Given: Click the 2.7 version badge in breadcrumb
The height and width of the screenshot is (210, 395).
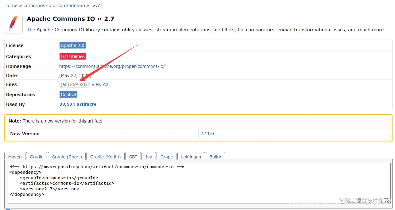Looking at the screenshot, I should click(96, 6).
